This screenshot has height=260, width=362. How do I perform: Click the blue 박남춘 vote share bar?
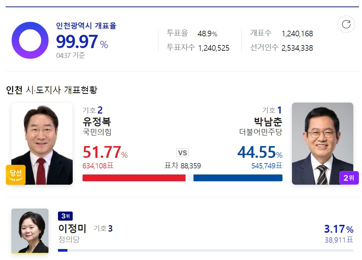click(x=238, y=178)
